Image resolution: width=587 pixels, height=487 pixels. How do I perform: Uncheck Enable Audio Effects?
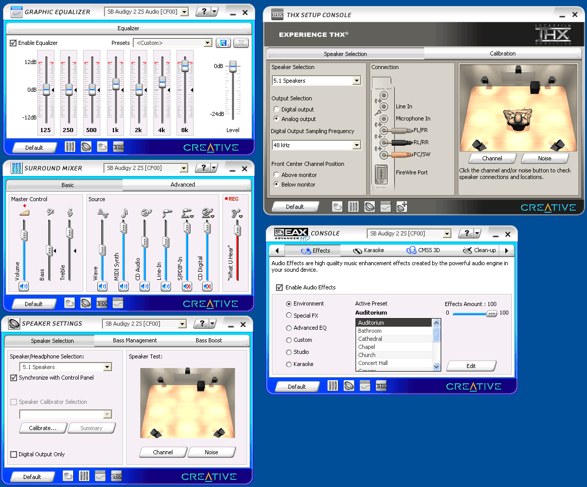(x=279, y=287)
